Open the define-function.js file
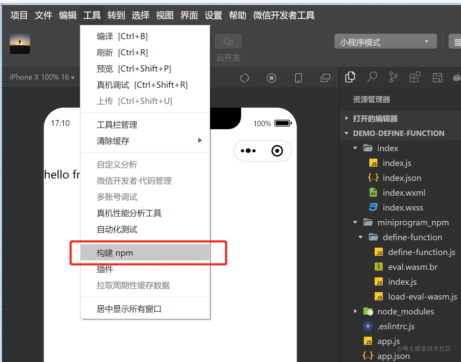 click(400, 252)
